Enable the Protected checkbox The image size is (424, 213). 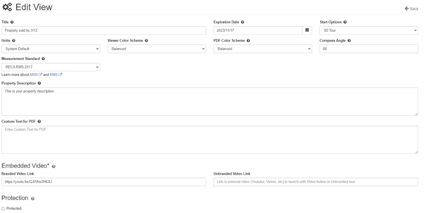[x=3, y=208]
